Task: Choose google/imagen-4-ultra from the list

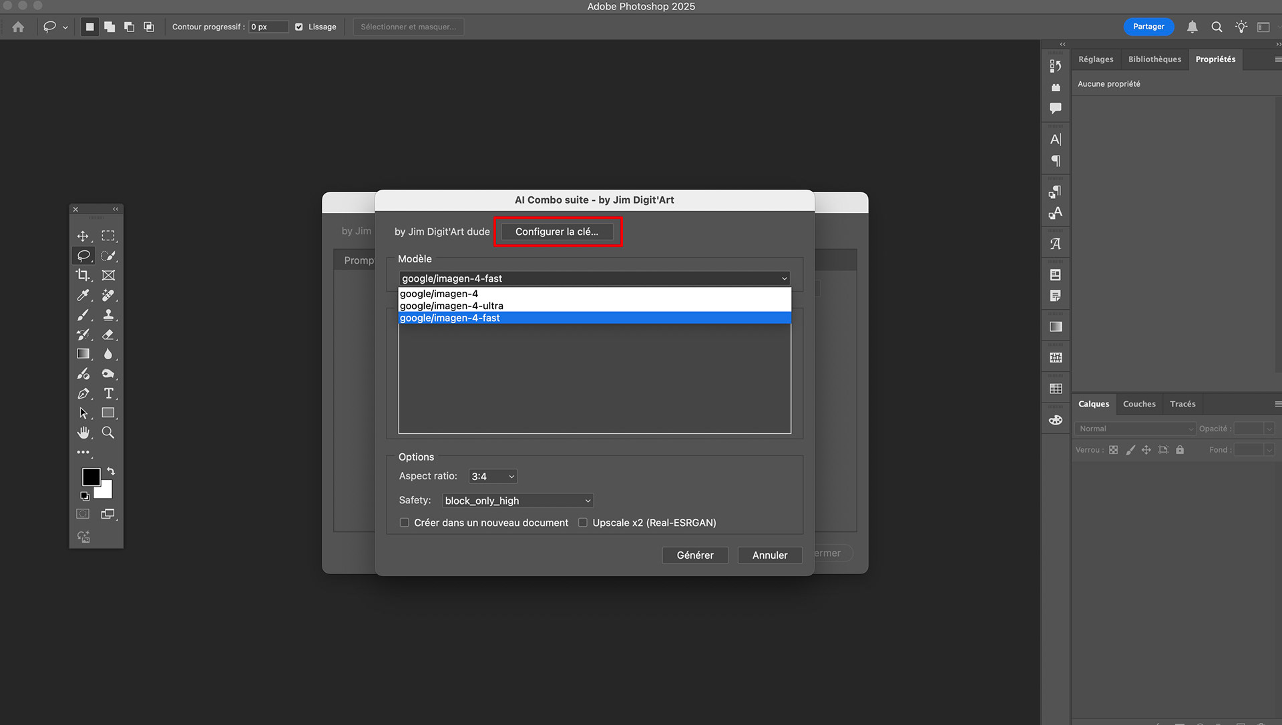Action: (x=594, y=306)
